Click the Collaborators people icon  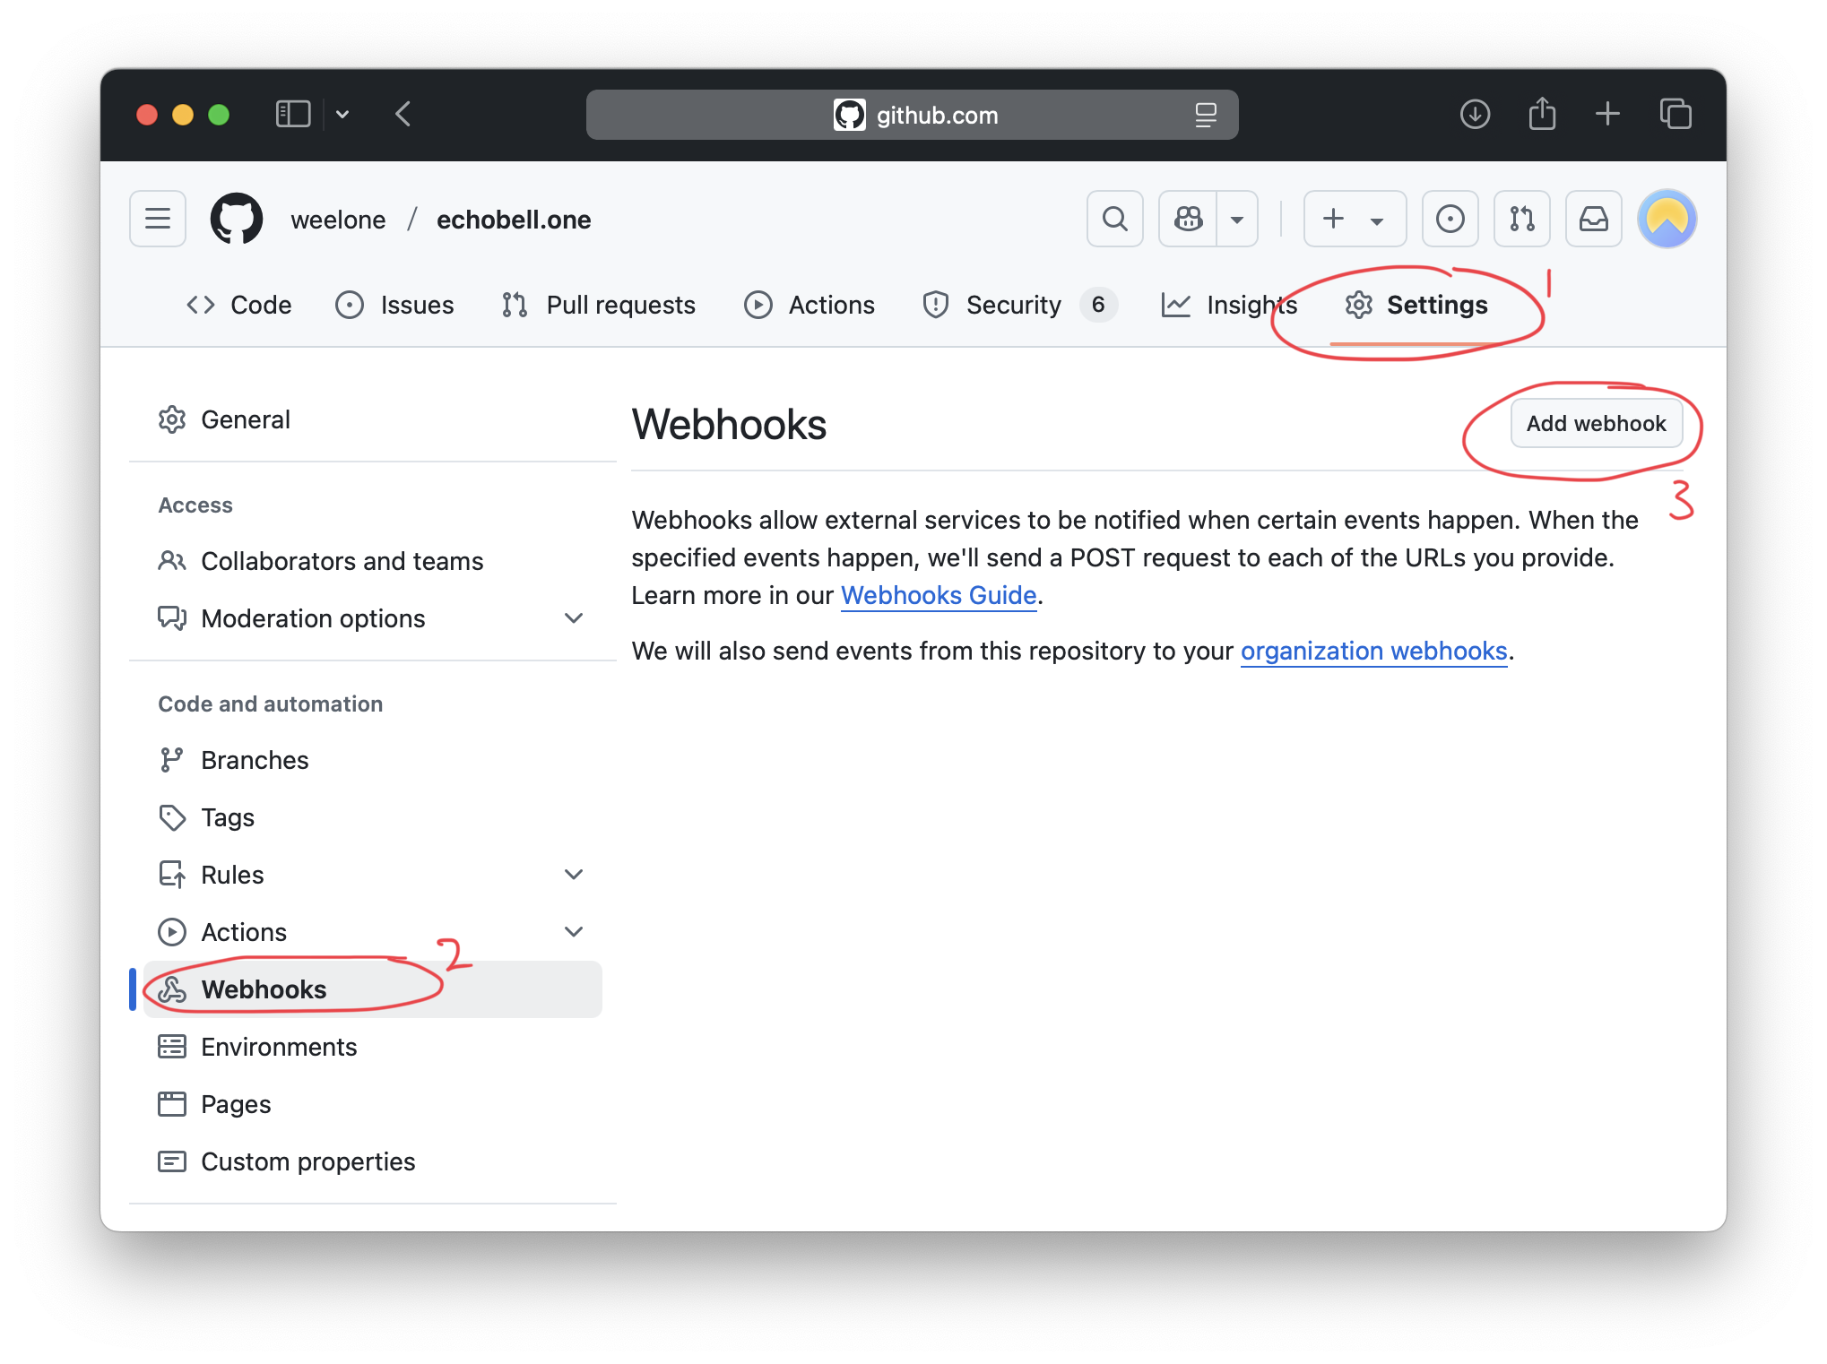pyautogui.click(x=172, y=561)
